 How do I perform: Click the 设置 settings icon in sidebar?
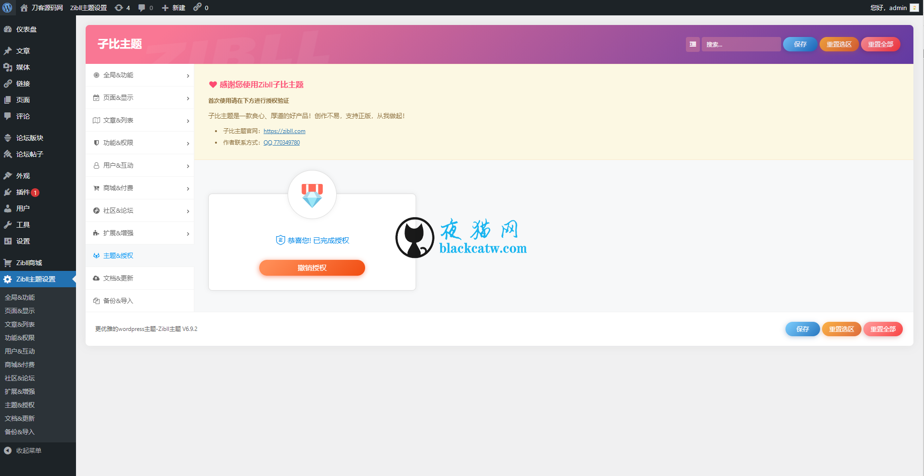[8, 241]
